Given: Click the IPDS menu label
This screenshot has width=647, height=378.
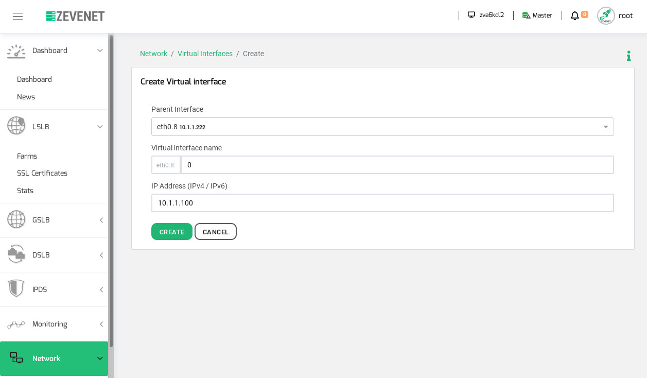Looking at the screenshot, I should click(x=40, y=289).
